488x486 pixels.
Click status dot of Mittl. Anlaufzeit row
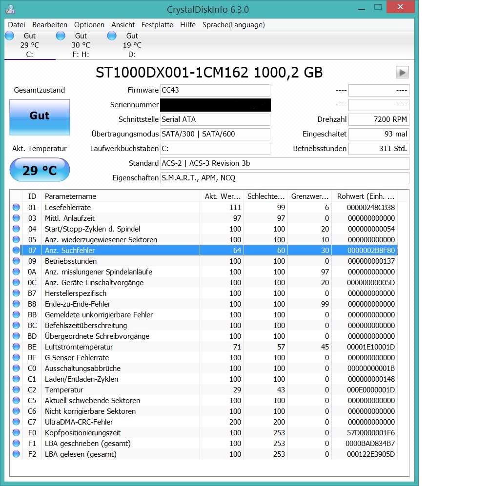pos(16,218)
